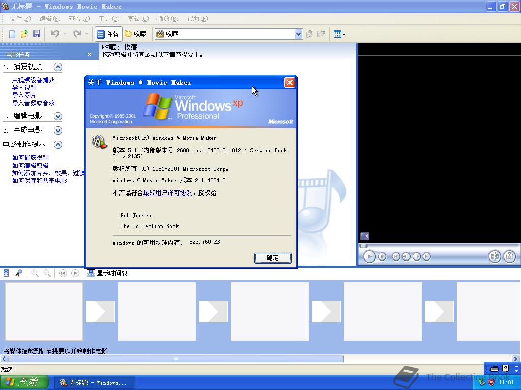Click the Stop button in preview monitor
The image size is (521, 390).
coord(383,256)
